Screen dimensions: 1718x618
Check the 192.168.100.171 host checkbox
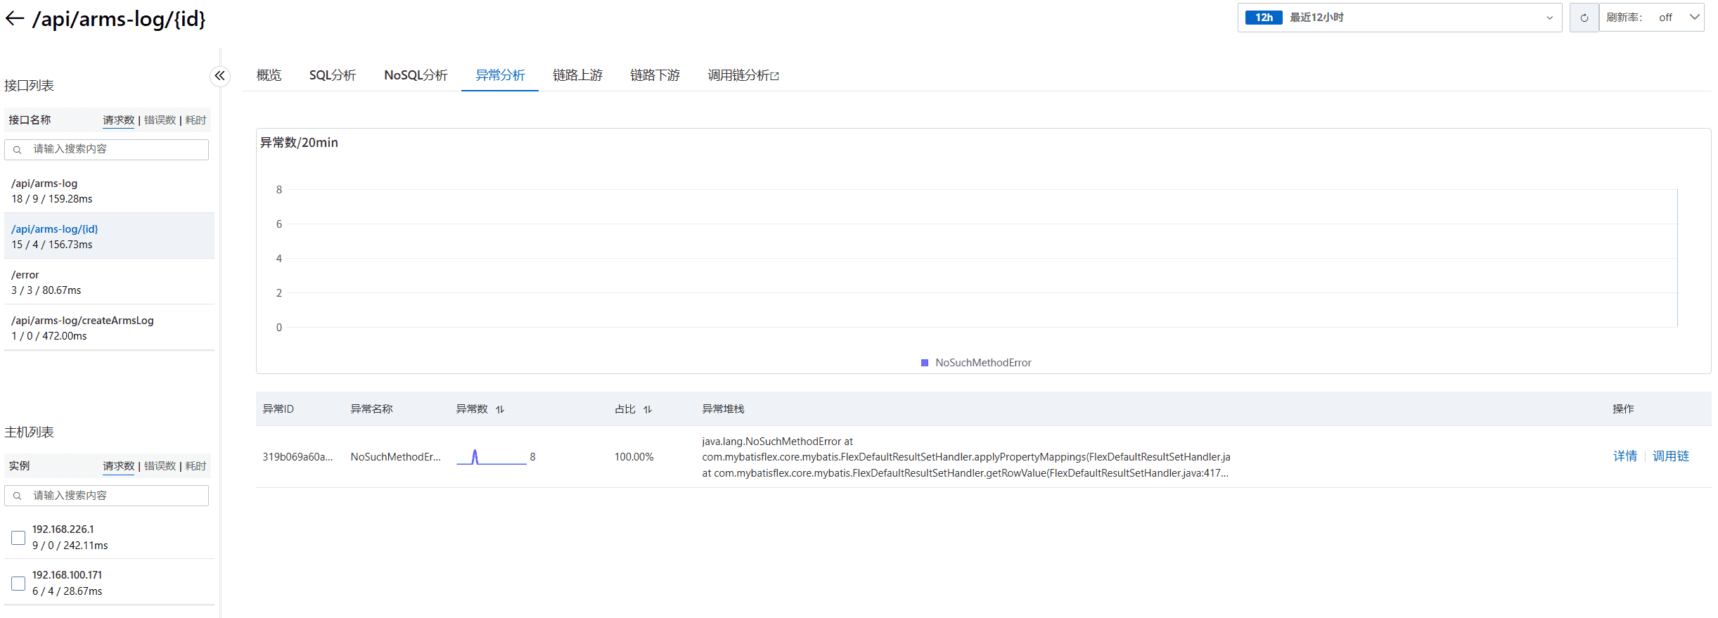coord(18,584)
